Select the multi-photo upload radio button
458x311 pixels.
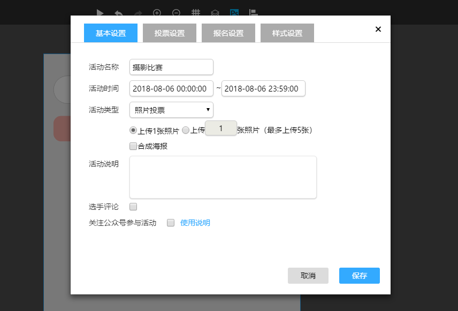[186, 130]
